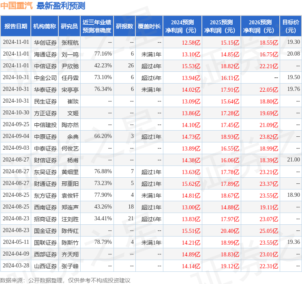Screen dimensions: 302x284
Task: Select 方正证券 institution cell
Action: [45, 113]
